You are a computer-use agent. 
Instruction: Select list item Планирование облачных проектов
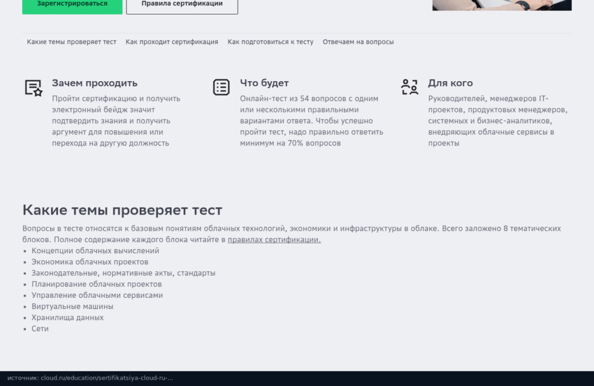point(97,284)
